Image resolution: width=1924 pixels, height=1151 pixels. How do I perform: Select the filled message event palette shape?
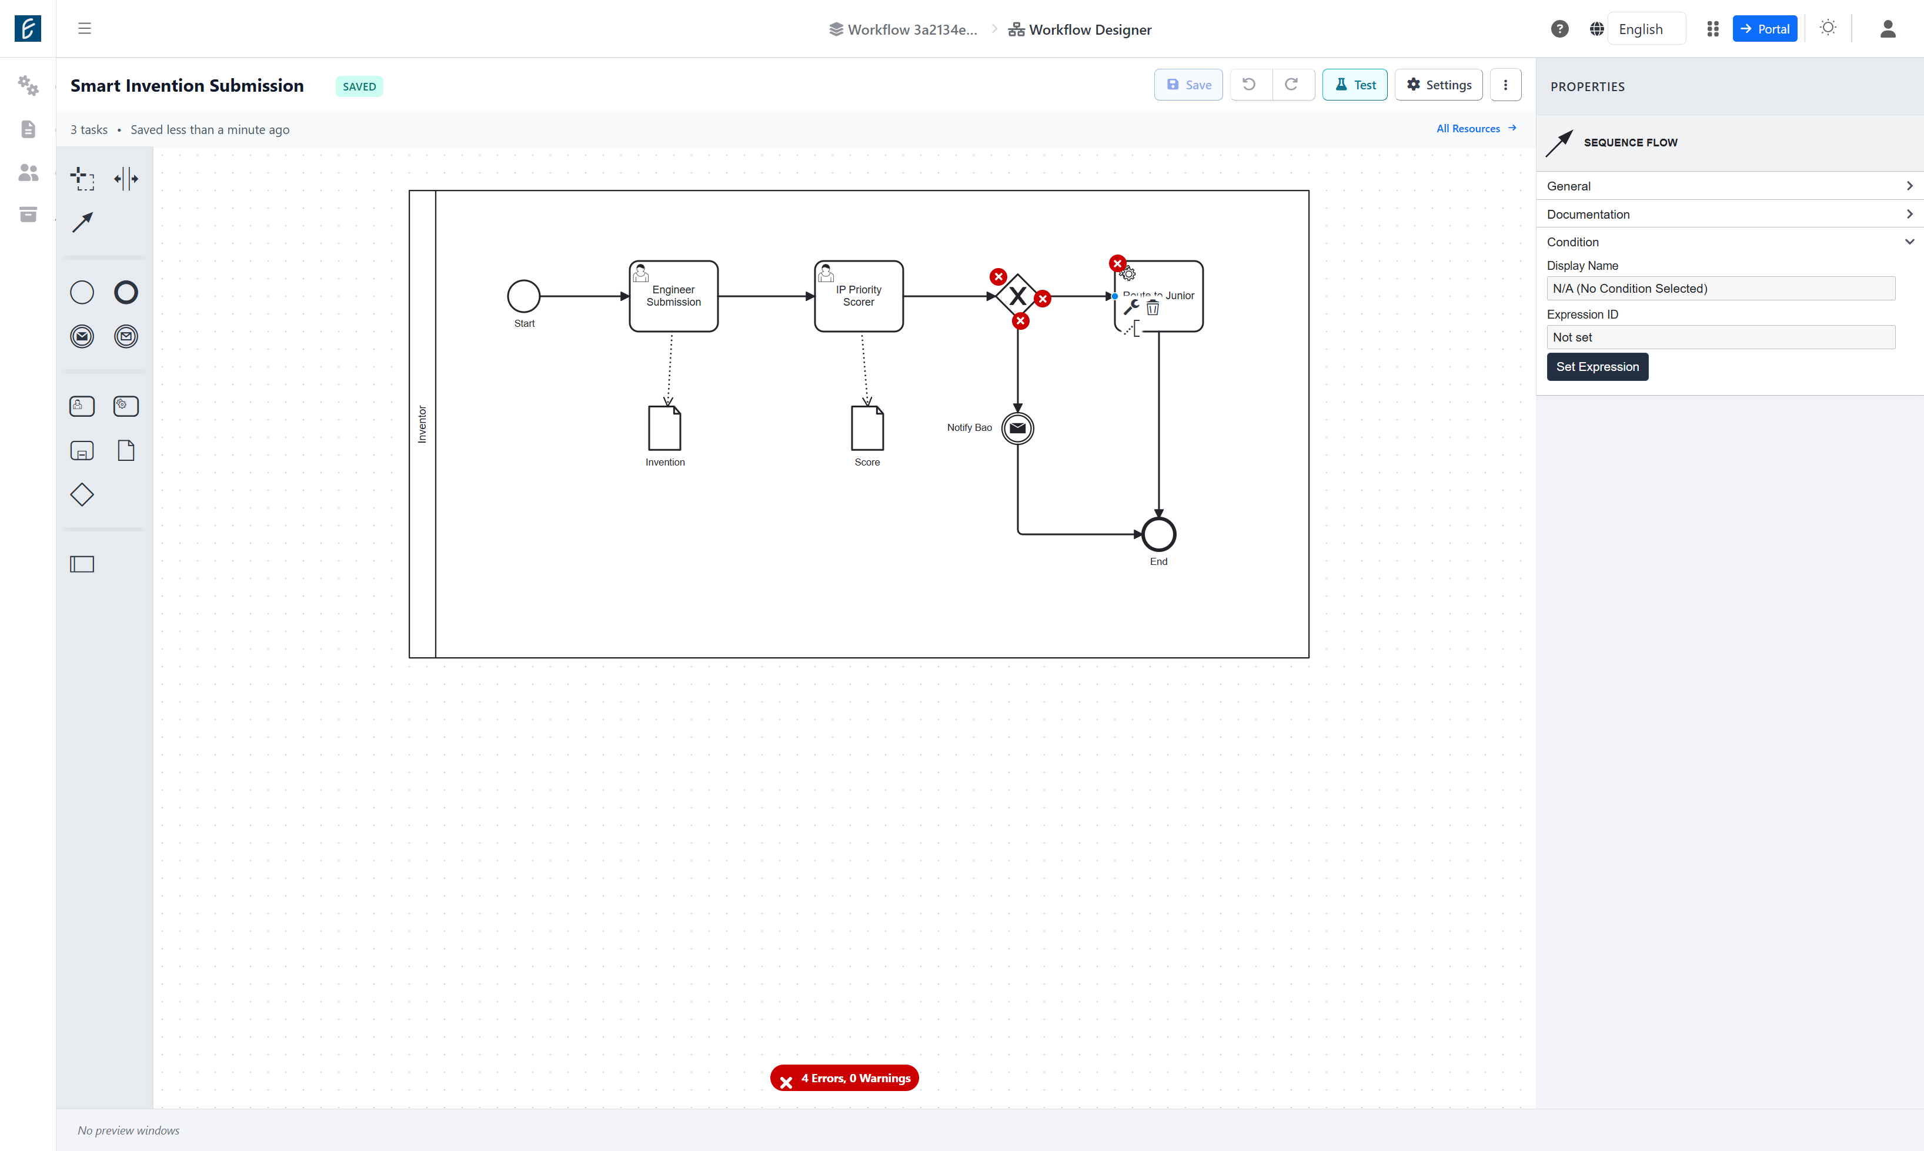pos(82,336)
